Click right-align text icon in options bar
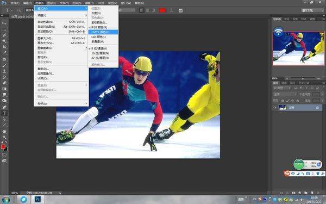 click(x=153, y=10)
